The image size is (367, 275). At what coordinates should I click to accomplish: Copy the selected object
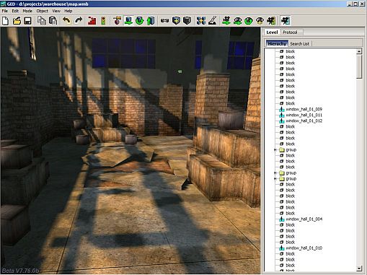point(42,21)
